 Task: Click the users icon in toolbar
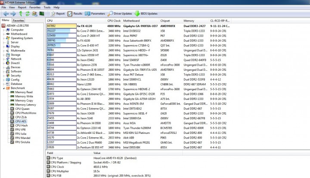click(x=34, y=14)
